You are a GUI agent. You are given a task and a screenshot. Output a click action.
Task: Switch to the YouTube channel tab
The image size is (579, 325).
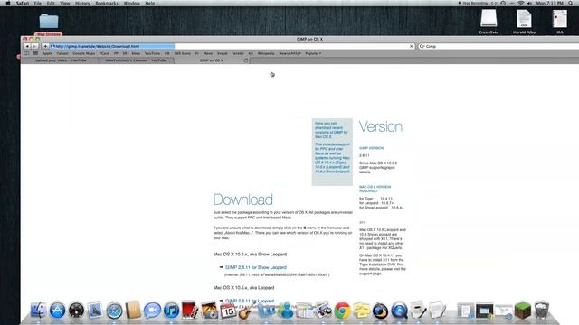click(x=136, y=60)
